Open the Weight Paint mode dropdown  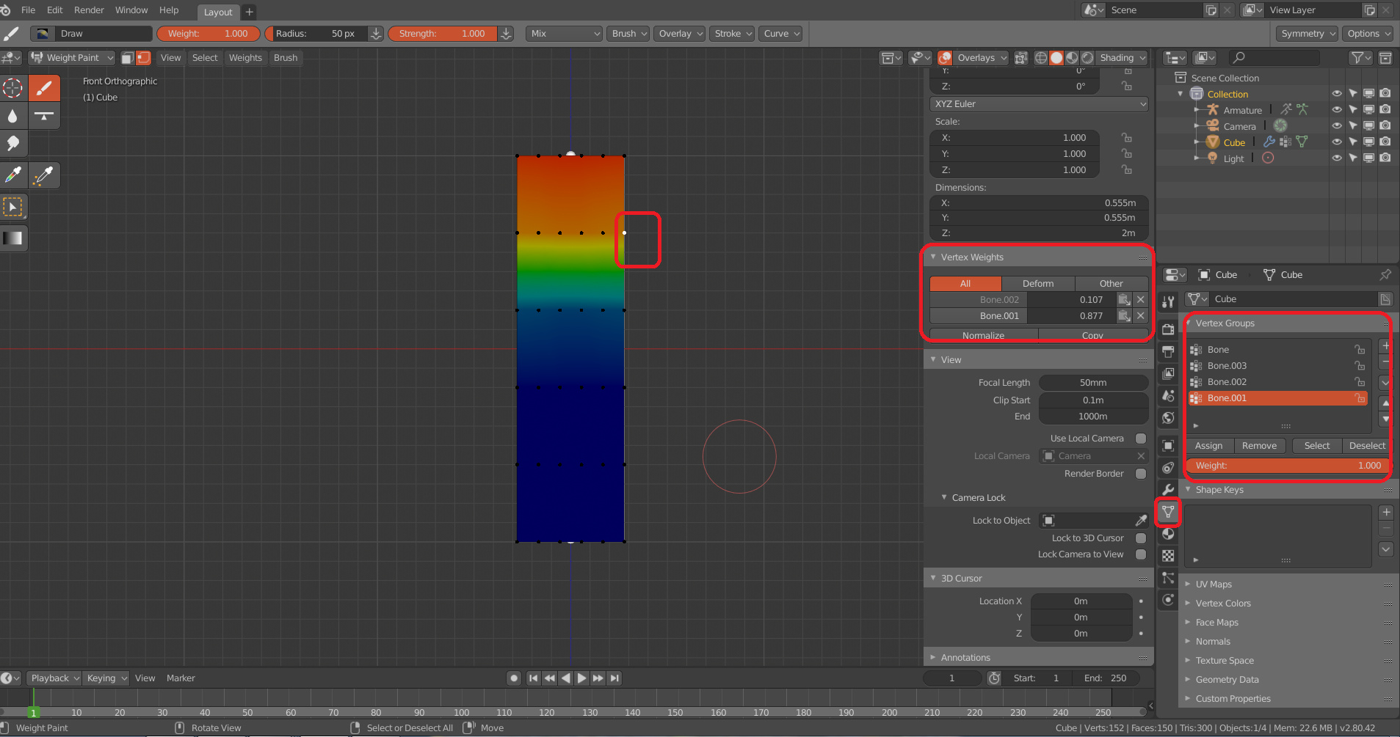[72, 58]
